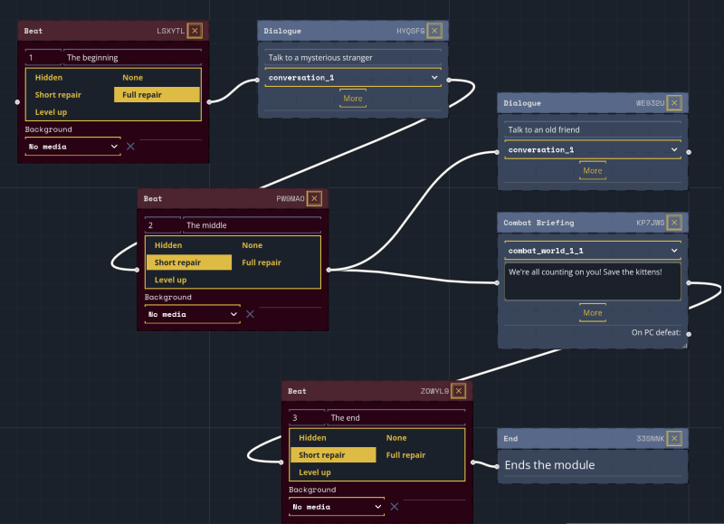Screen dimensions: 724x524
Task: Clear background media in The beginning beat
Action: click(x=130, y=147)
